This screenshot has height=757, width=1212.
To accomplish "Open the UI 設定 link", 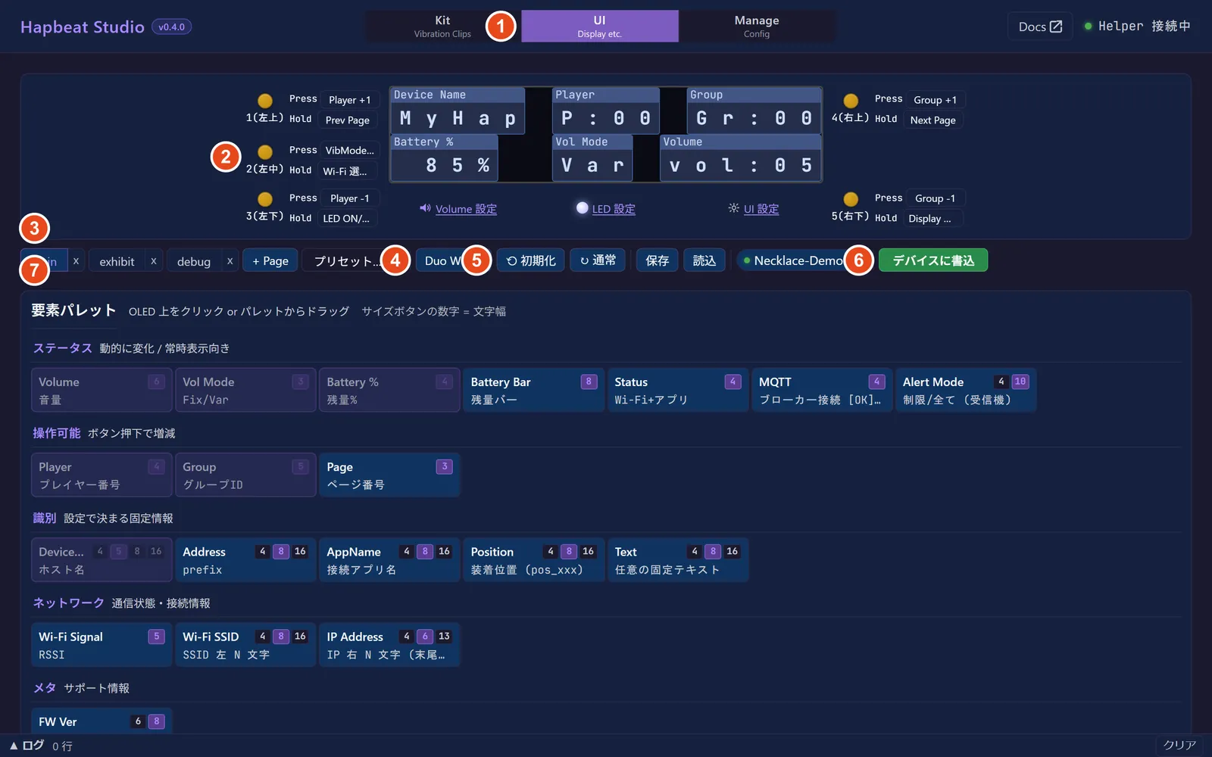I will pyautogui.click(x=761, y=209).
